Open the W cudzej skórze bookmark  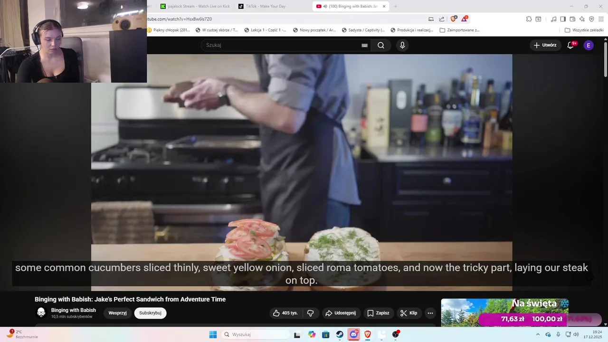coord(217,30)
